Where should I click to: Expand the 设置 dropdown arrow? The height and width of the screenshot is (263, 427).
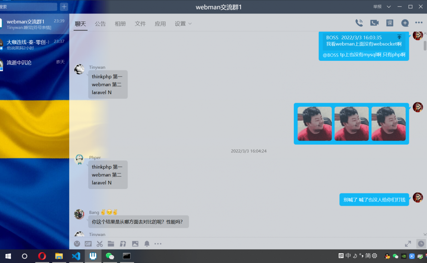point(190,24)
